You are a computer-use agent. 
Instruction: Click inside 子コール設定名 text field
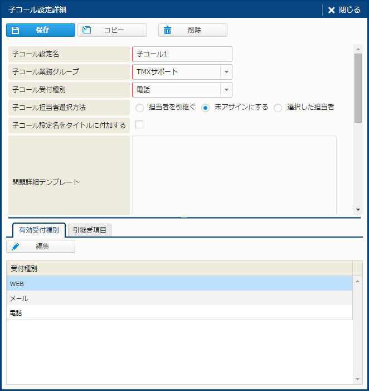(182, 54)
